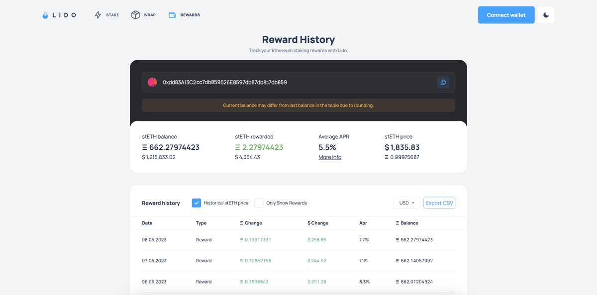Click the Ξ 0.12852168 change value

point(255,261)
